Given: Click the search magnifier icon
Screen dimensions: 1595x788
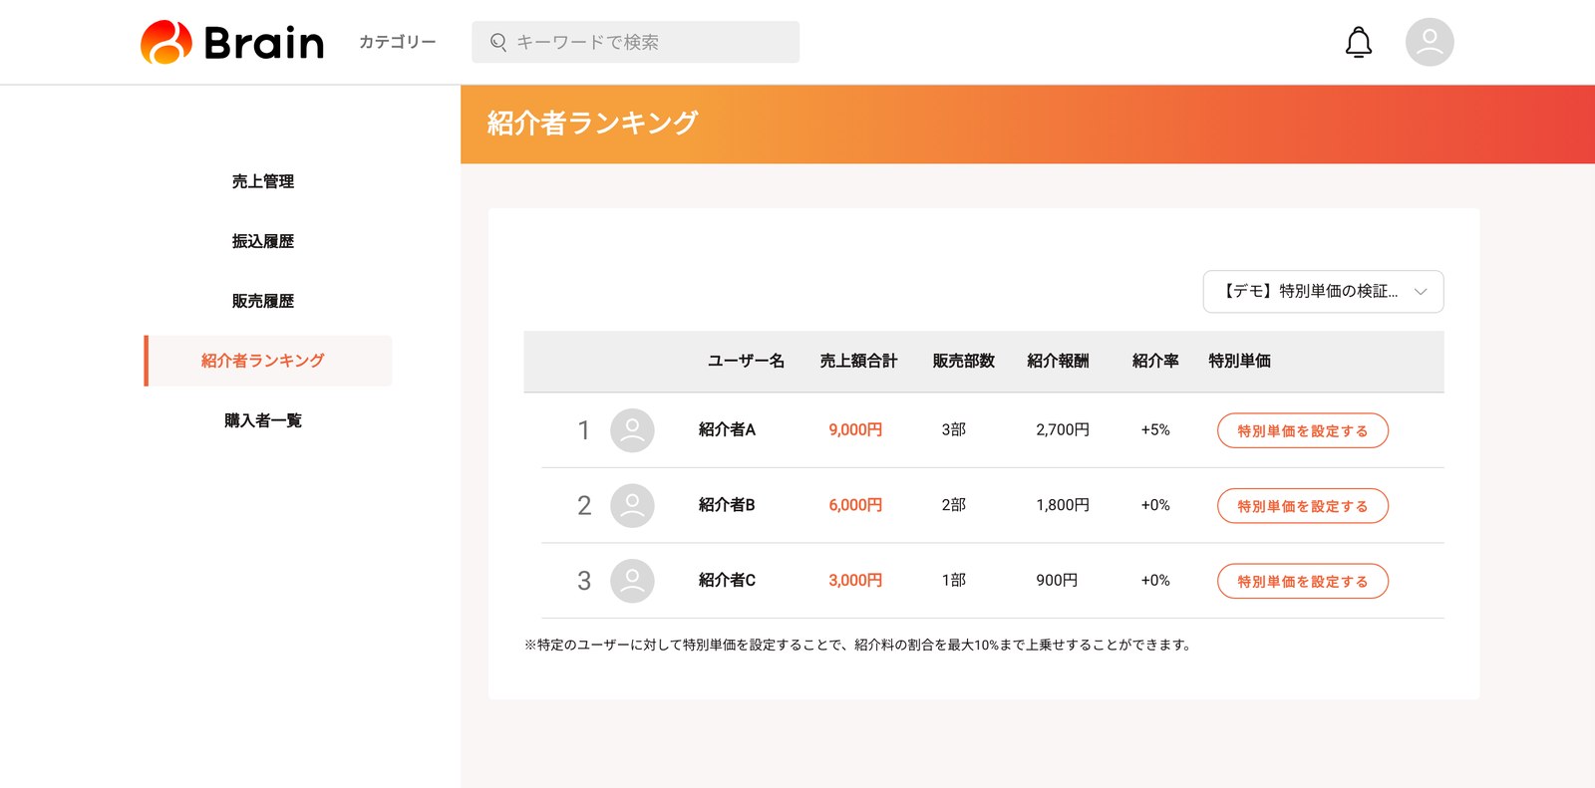Looking at the screenshot, I should pos(498,42).
